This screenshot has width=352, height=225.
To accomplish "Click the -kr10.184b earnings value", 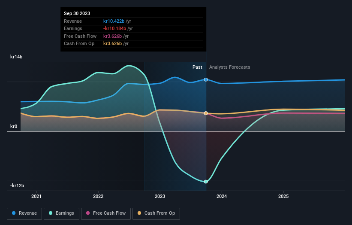I will click(x=115, y=28).
